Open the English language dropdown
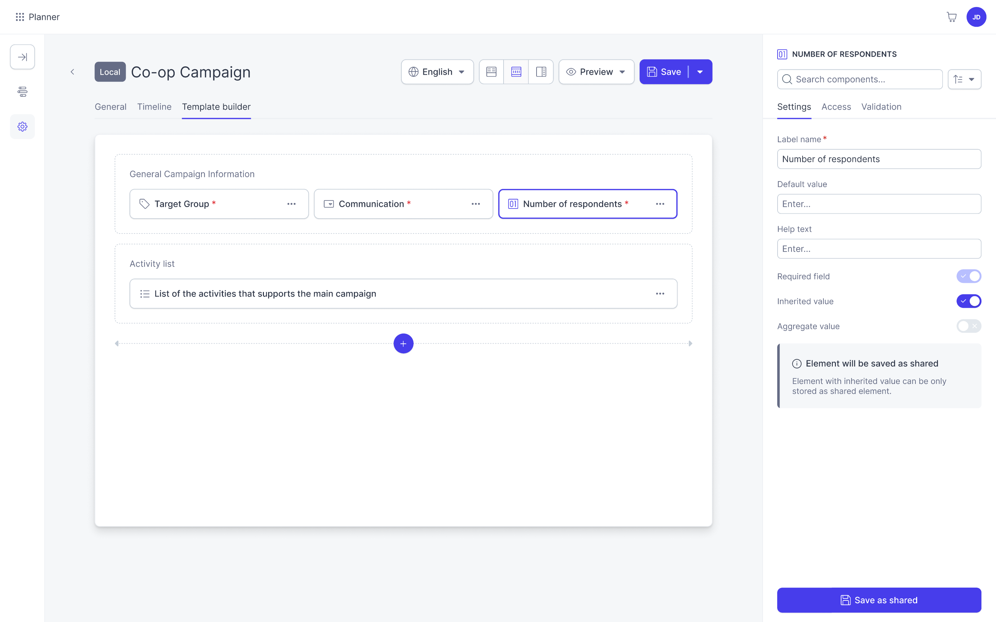Image resolution: width=996 pixels, height=622 pixels. tap(437, 72)
